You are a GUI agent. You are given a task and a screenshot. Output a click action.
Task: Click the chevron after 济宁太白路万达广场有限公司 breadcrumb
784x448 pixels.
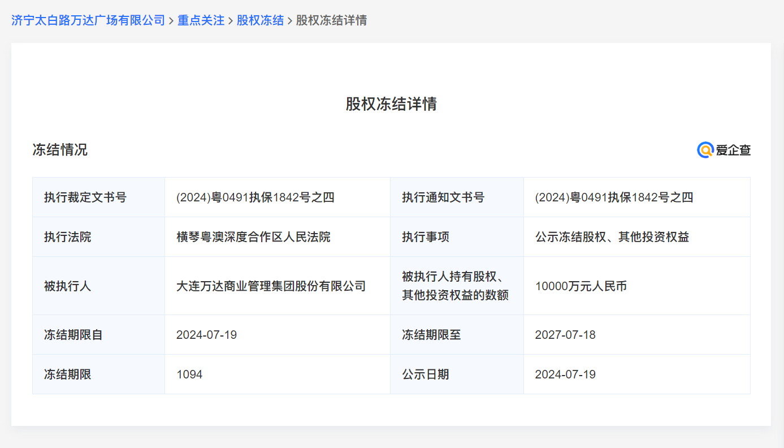point(171,21)
